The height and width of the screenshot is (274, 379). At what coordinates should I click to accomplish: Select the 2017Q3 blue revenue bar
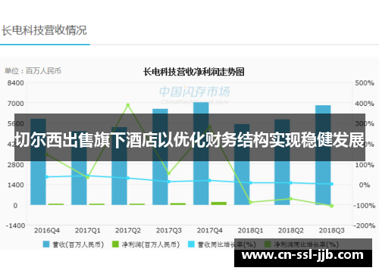pyautogui.click(x=160, y=157)
